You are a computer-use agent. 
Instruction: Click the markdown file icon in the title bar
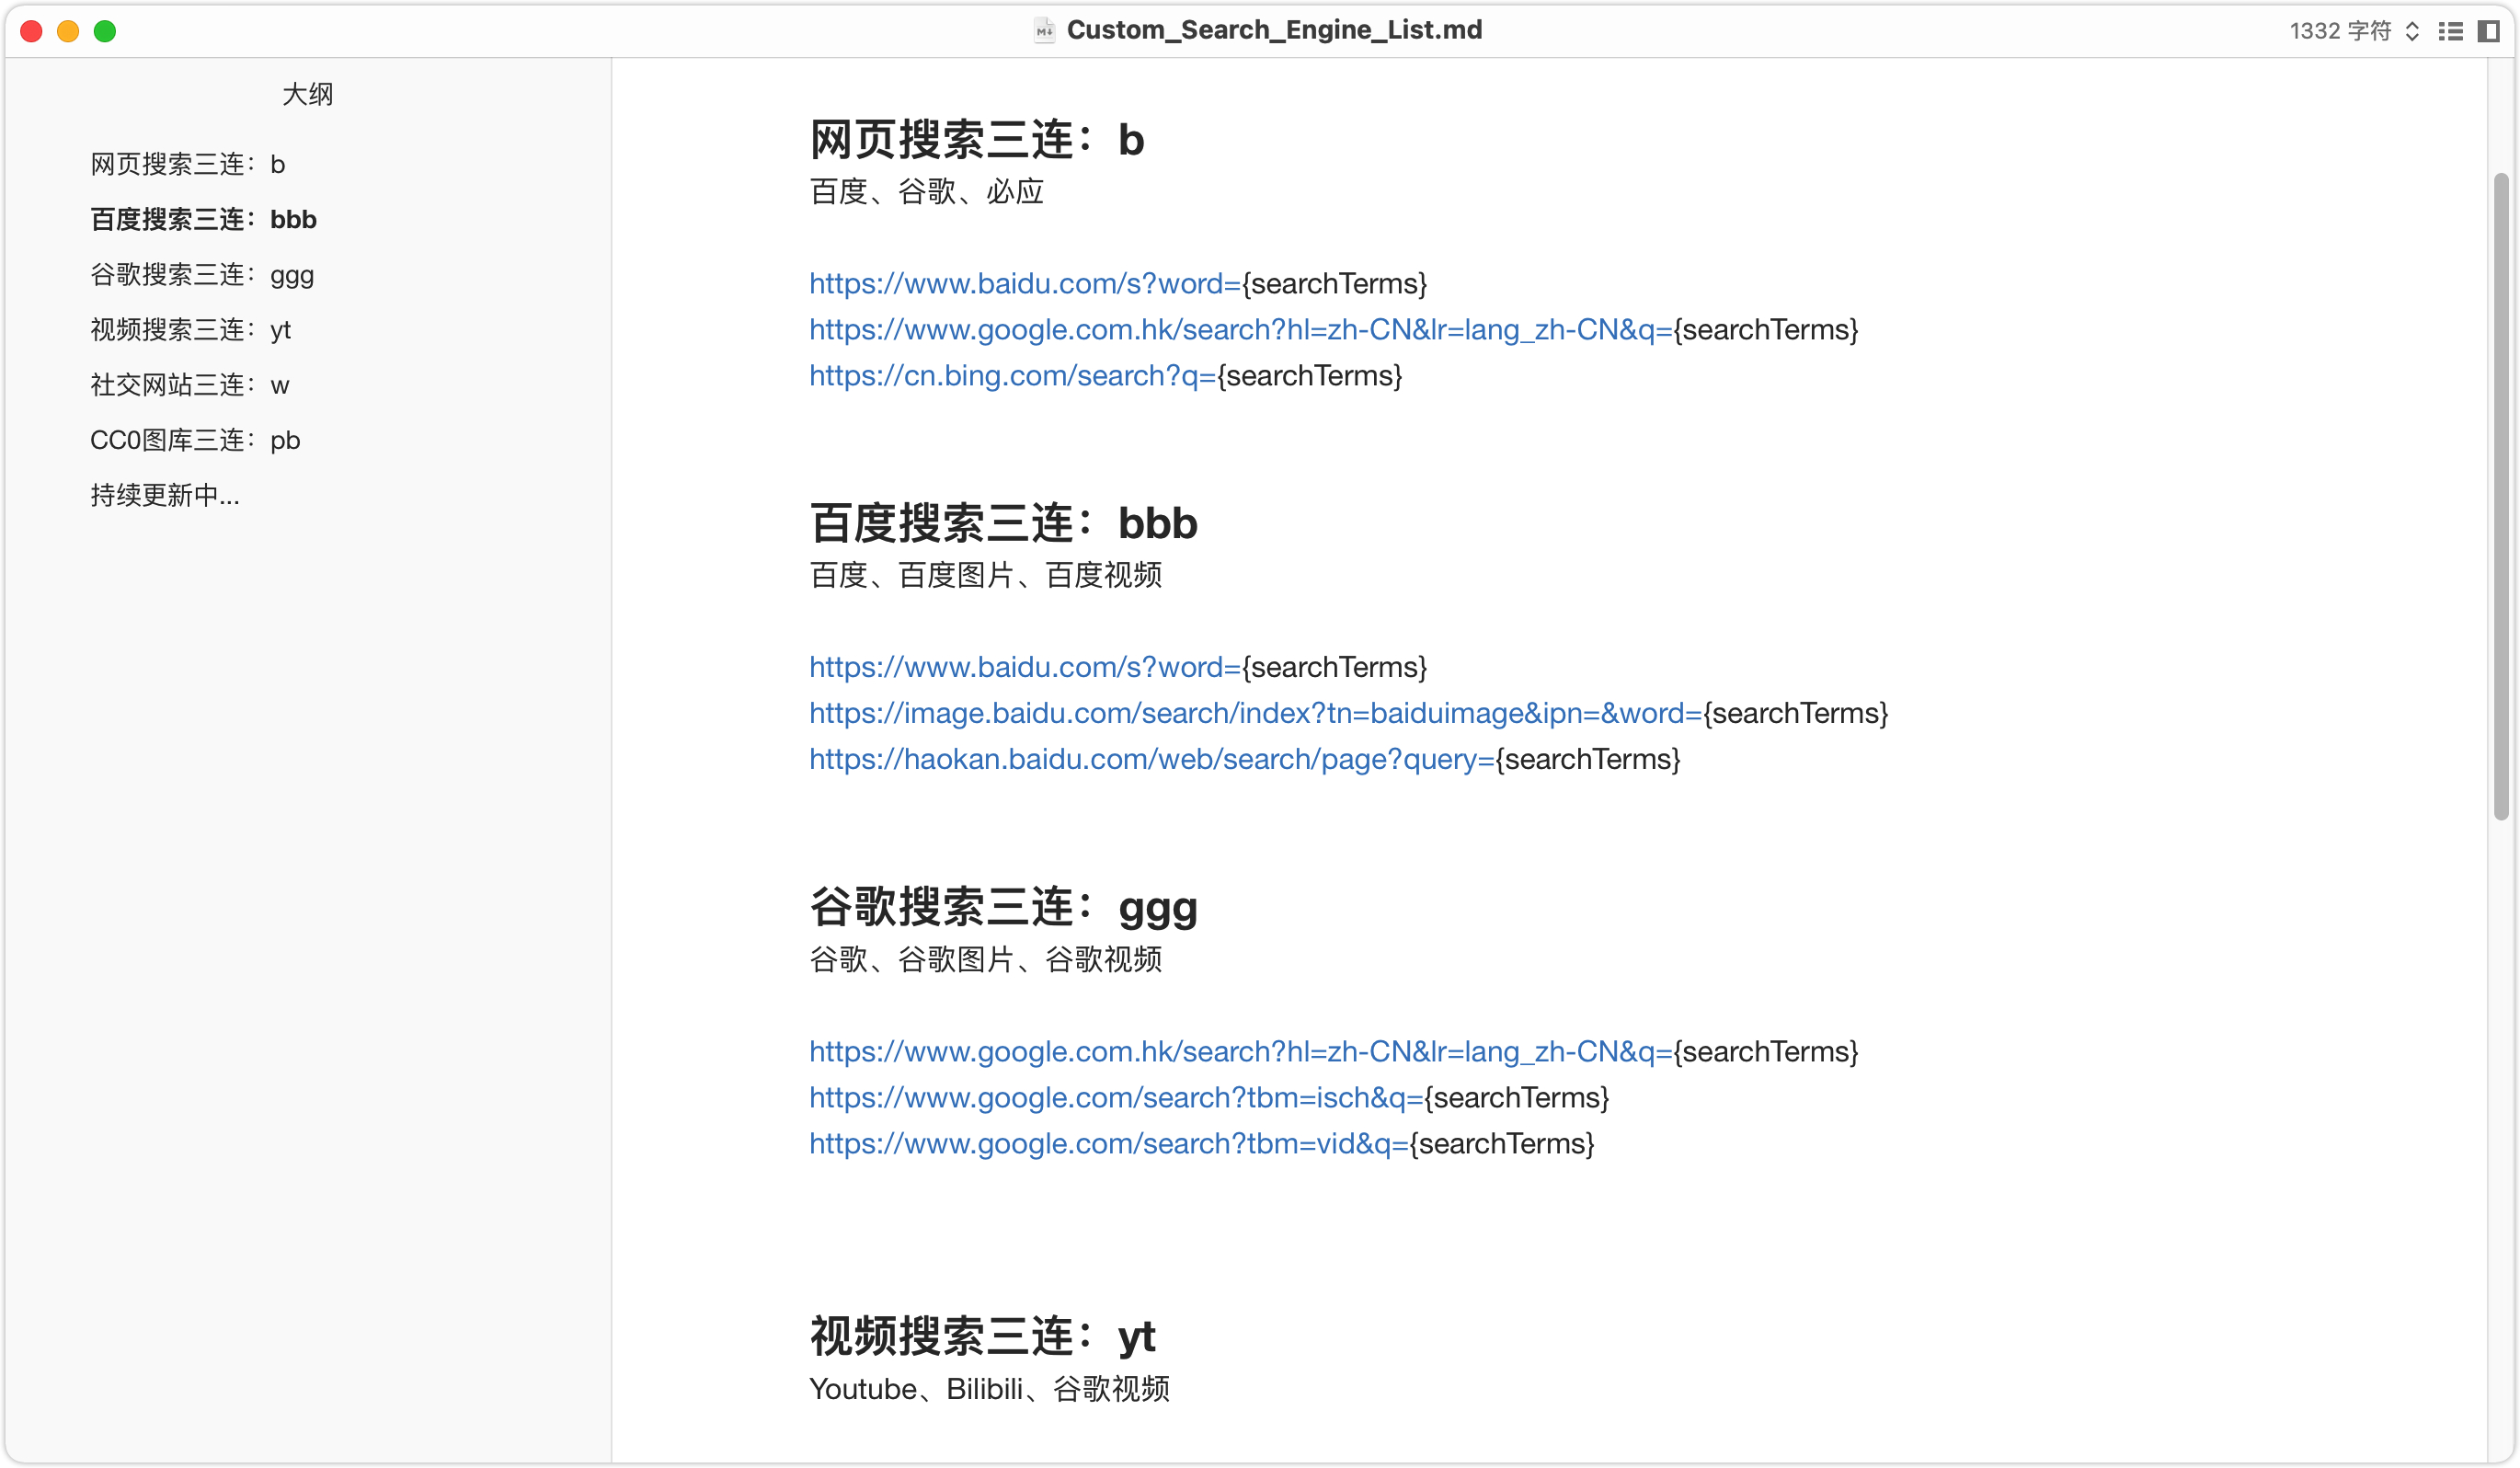1044,31
